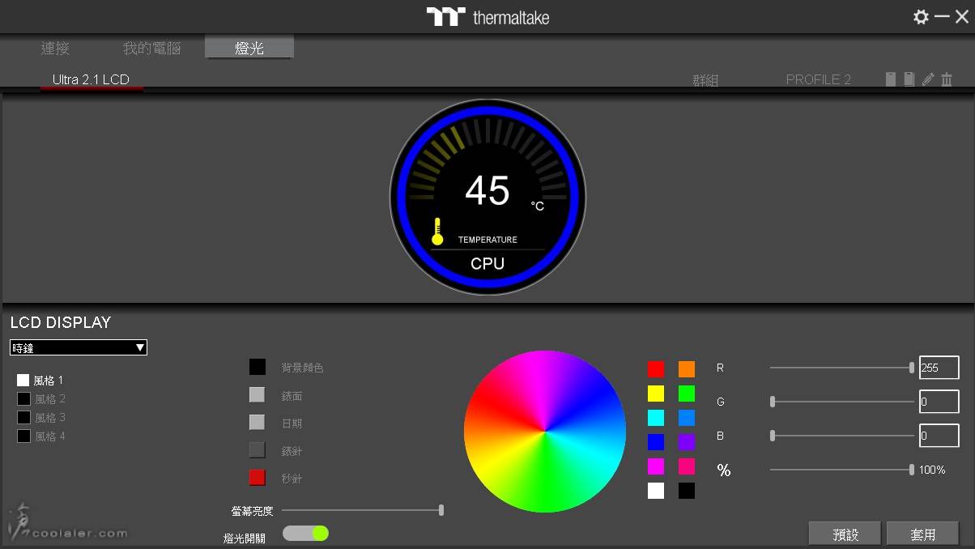Viewport: 975px width, 549px height.
Task: Click the second profile paste icon
Action: pyautogui.click(x=909, y=79)
